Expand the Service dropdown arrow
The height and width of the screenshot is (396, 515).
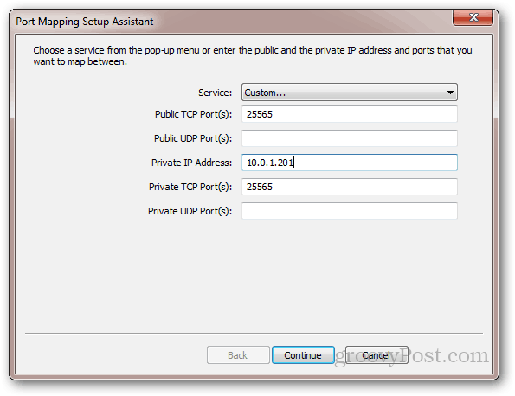click(x=450, y=93)
